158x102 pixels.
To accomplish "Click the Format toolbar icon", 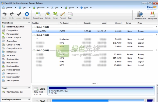I will click(x=63, y=15).
